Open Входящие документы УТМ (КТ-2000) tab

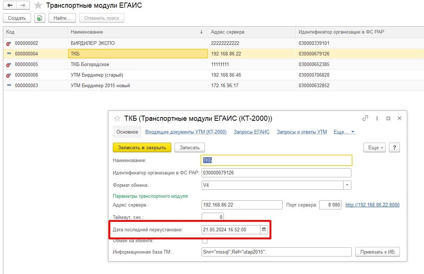click(186, 132)
